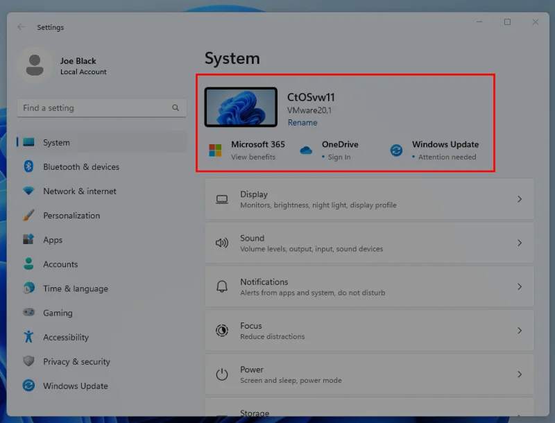Image resolution: width=555 pixels, height=423 pixels.
Task: Open Windows Update from the sidebar
Action: point(71,386)
